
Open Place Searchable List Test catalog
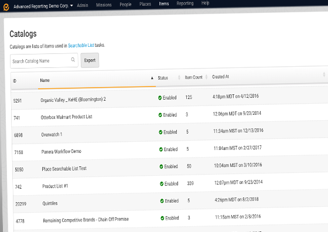64,169
